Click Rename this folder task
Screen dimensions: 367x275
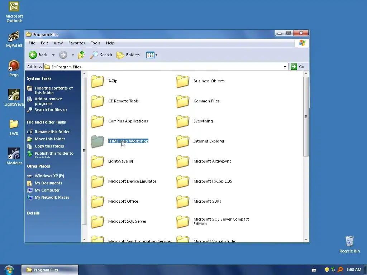pos(48,132)
